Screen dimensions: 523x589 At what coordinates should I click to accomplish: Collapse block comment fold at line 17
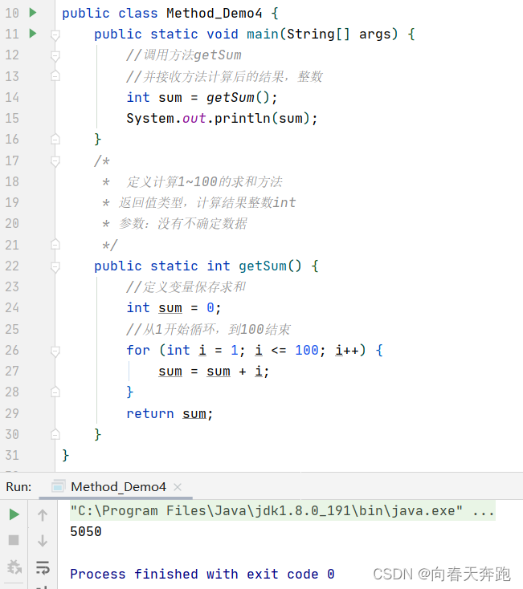tap(55, 161)
